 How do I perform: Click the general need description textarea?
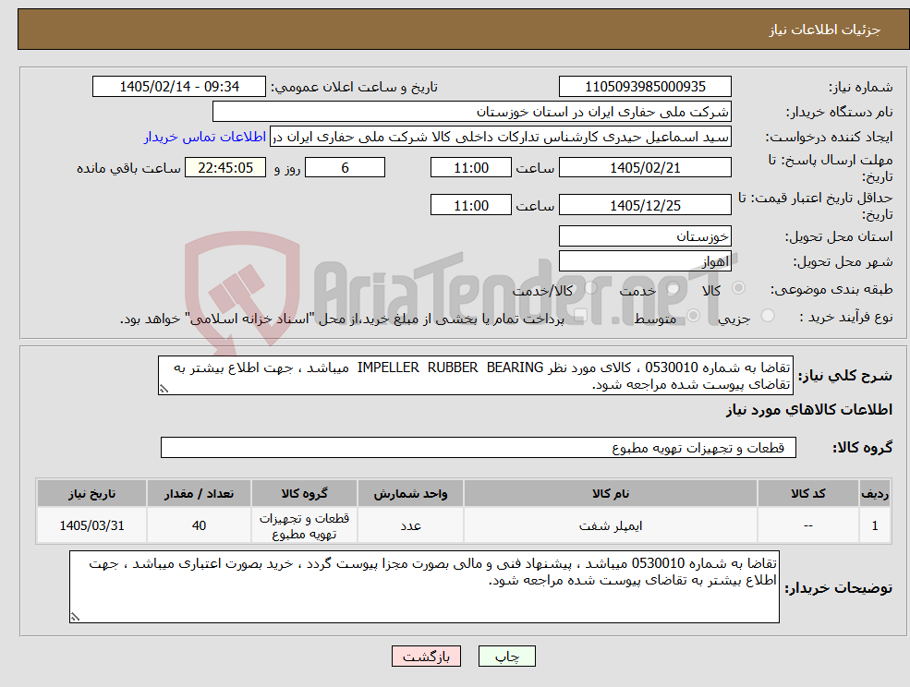[x=475, y=376]
